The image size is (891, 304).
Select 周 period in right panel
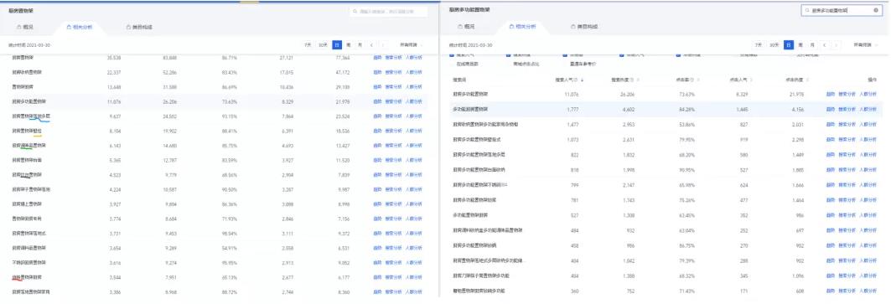coord(800,44)
